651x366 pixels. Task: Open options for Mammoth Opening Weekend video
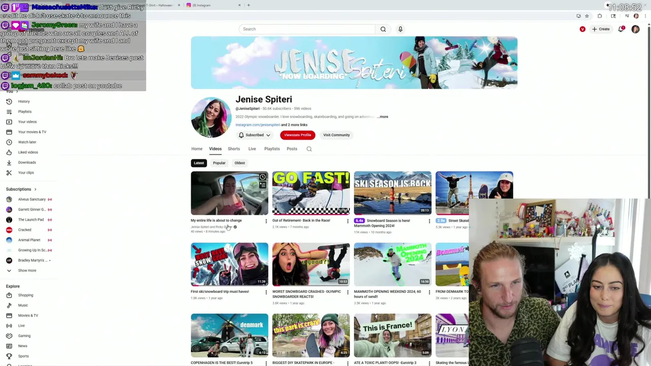(x=429, y=292)
